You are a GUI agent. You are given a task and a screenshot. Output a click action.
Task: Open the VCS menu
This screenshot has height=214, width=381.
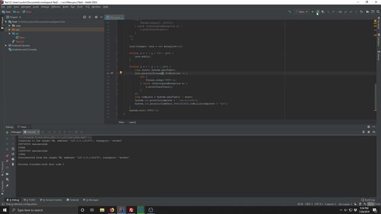[x=88, y=7]
